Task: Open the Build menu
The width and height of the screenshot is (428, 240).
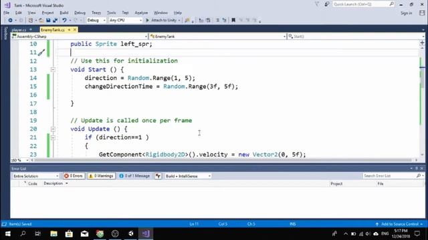Action: 64,13
